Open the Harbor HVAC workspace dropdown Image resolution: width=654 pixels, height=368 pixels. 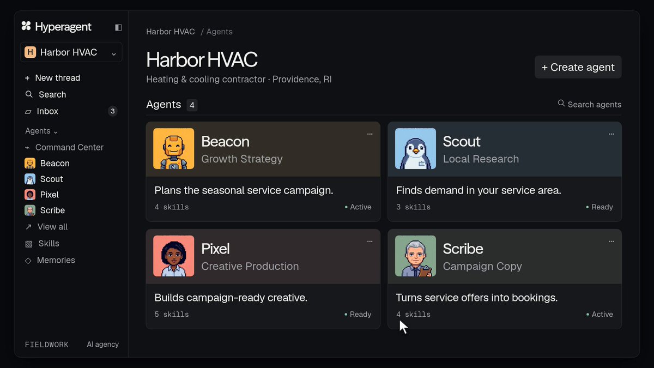click(71, 52)
